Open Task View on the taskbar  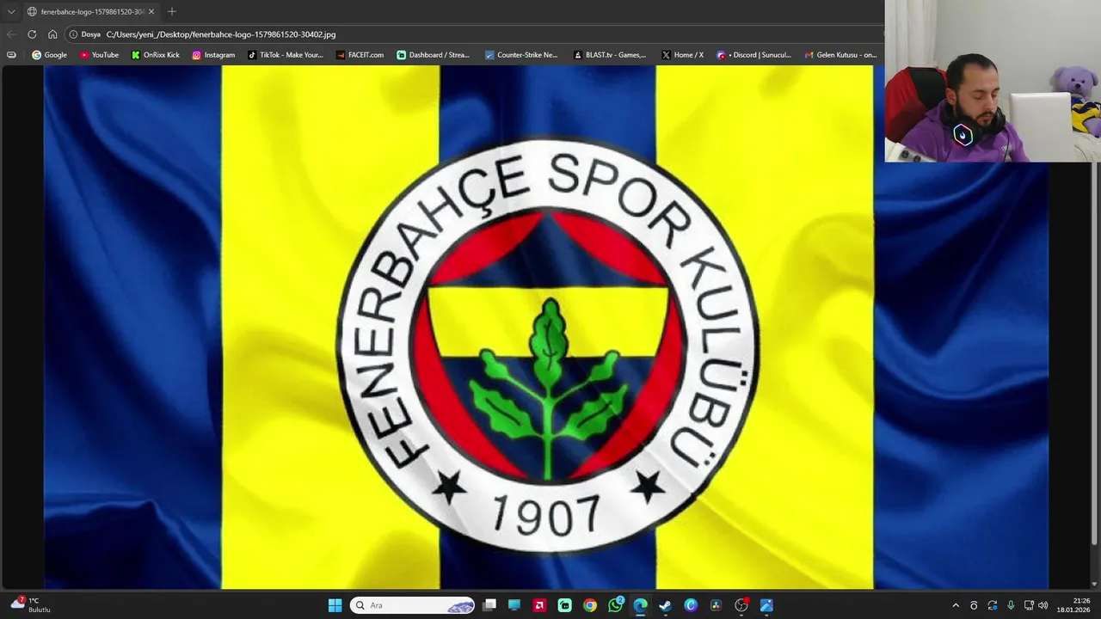[x=489, y=605]
